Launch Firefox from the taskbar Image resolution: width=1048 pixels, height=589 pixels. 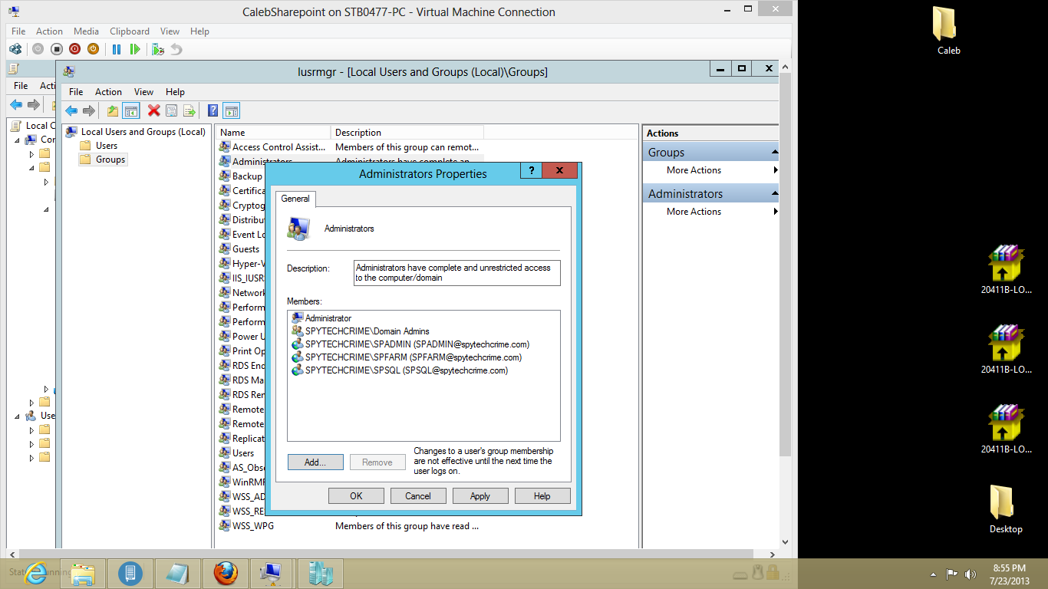click(x=225, y=572)
